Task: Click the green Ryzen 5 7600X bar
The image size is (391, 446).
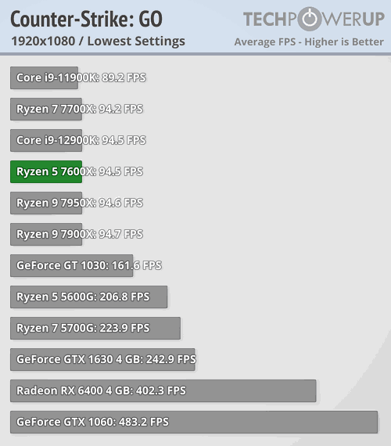Action: [x=46, y=171]
